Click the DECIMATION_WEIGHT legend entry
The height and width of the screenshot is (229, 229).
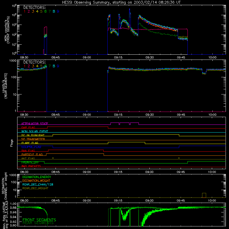(36, 181)
